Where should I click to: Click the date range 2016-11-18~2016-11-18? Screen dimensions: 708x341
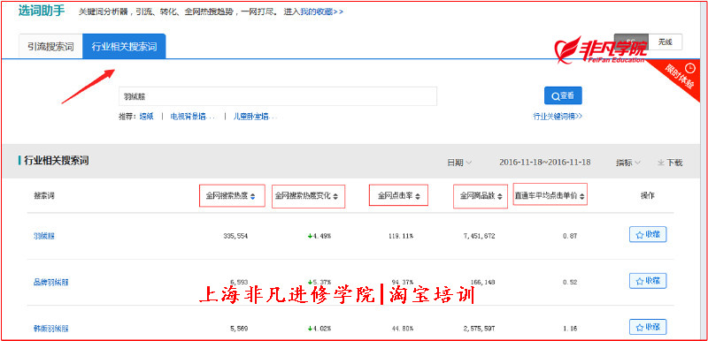pos(544,163)
